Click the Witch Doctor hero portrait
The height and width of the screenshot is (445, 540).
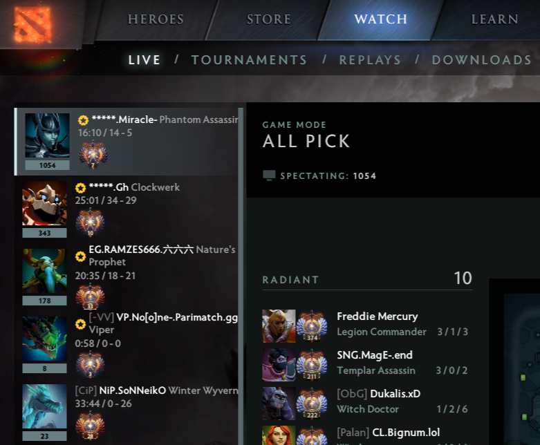point(279,404)
